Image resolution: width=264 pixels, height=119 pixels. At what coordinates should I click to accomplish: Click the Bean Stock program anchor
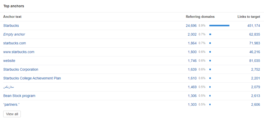pyautogui.click(x=19, y=96)
